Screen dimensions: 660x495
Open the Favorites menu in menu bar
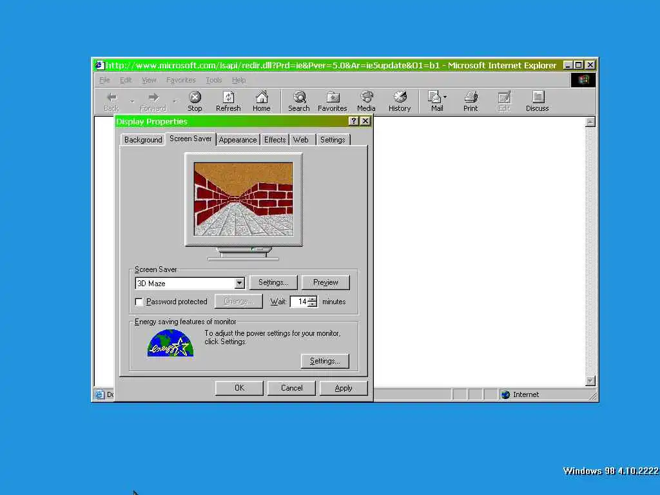181,80
